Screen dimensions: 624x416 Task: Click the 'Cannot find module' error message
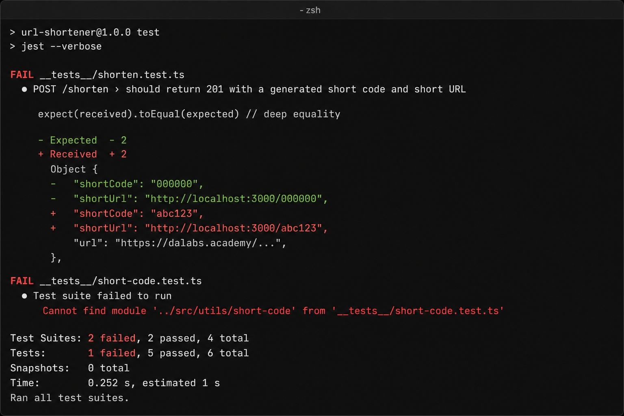pyautogui.click(x=273, y=311)
